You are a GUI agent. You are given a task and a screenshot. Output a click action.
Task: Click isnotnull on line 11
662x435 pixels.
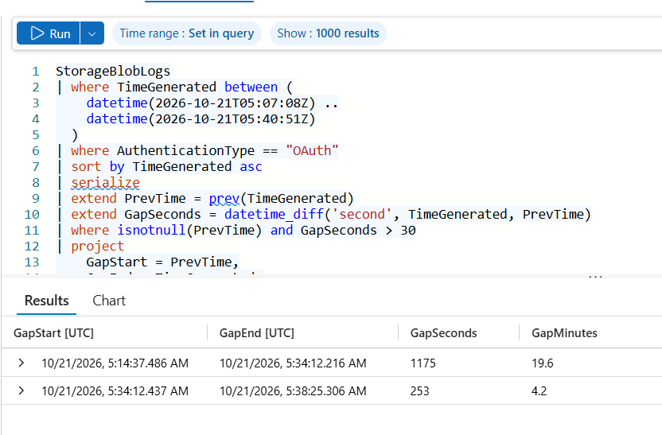pos(151,230)
